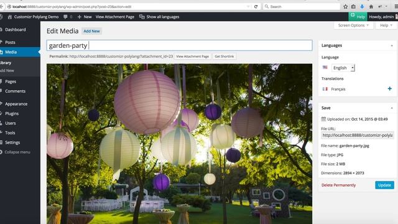Expand the Help tab dropdown

coord(386,26)
